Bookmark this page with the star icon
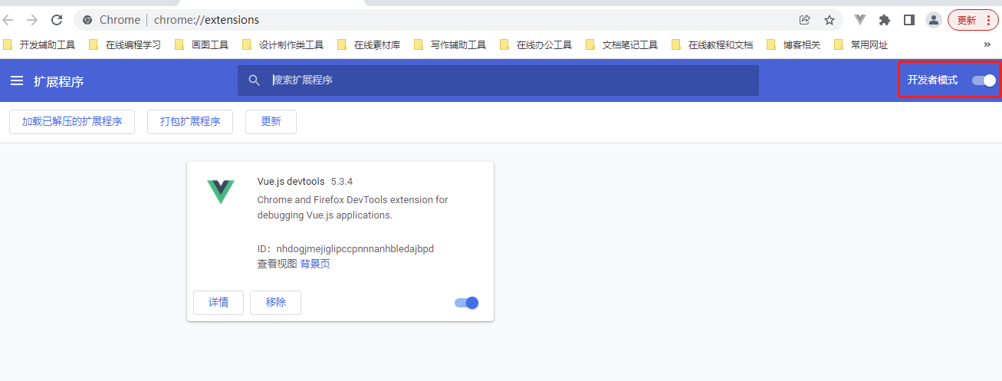The width and height of the screenshot is (1002, 381). tap(829, 20)
